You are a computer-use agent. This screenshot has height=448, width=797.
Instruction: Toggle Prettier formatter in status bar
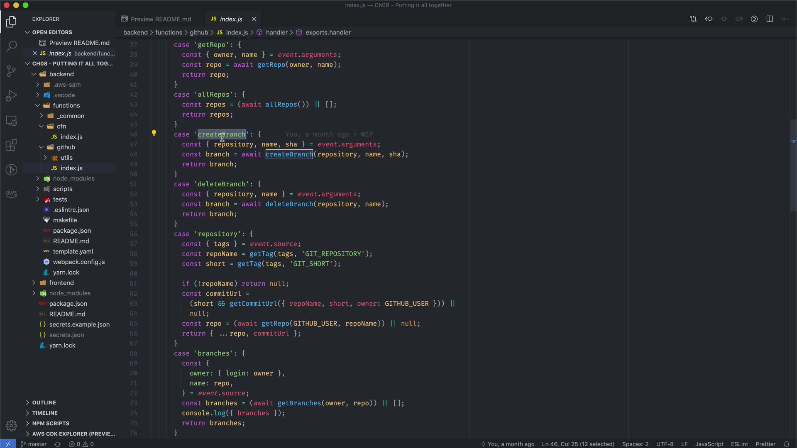click(x=765, y=444)
